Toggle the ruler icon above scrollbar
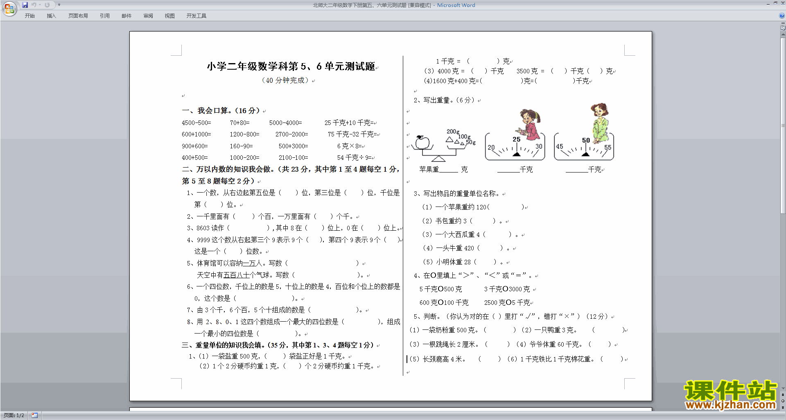Viewport: 786px width, 420px height. [x=783, y=28]
